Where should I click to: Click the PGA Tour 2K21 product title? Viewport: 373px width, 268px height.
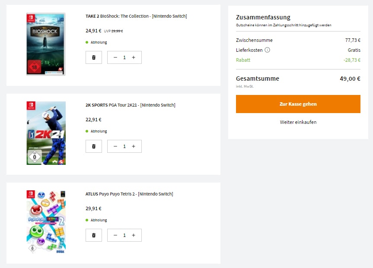click(131, 105)
